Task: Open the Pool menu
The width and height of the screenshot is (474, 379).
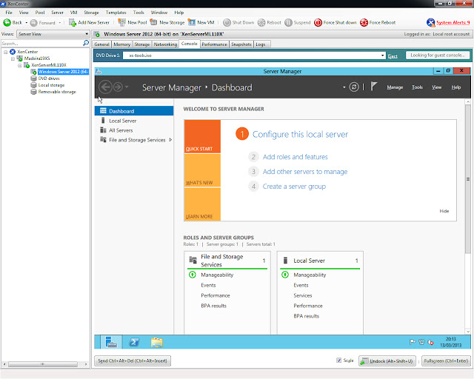Action: point(40,13)
